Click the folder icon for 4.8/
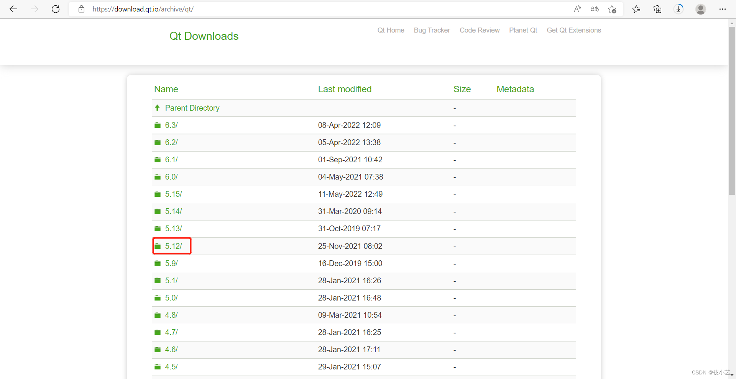Viewport: 736px width, 379px height. point(158,315)
